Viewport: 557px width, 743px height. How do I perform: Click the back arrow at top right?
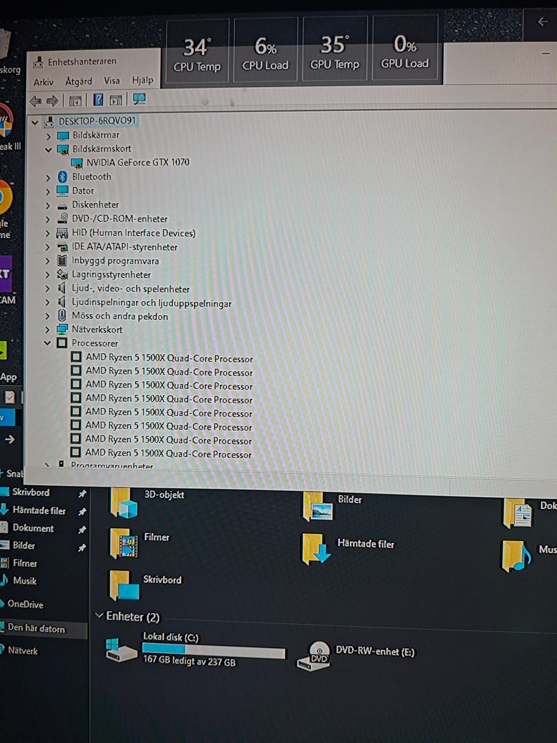coord(542,21)
